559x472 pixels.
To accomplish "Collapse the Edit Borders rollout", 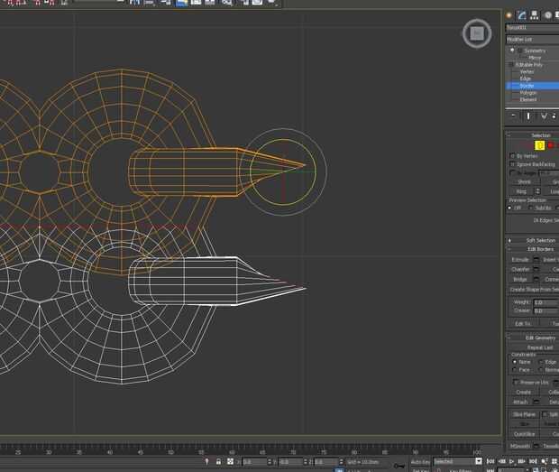I will pyautogui.click(x=540, y=249).
